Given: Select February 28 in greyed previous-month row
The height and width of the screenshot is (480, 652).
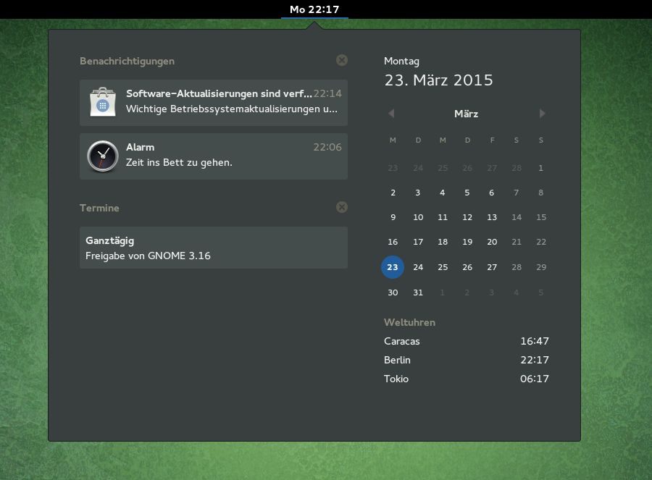Looking at the screenshot, I should pos(517,168).
